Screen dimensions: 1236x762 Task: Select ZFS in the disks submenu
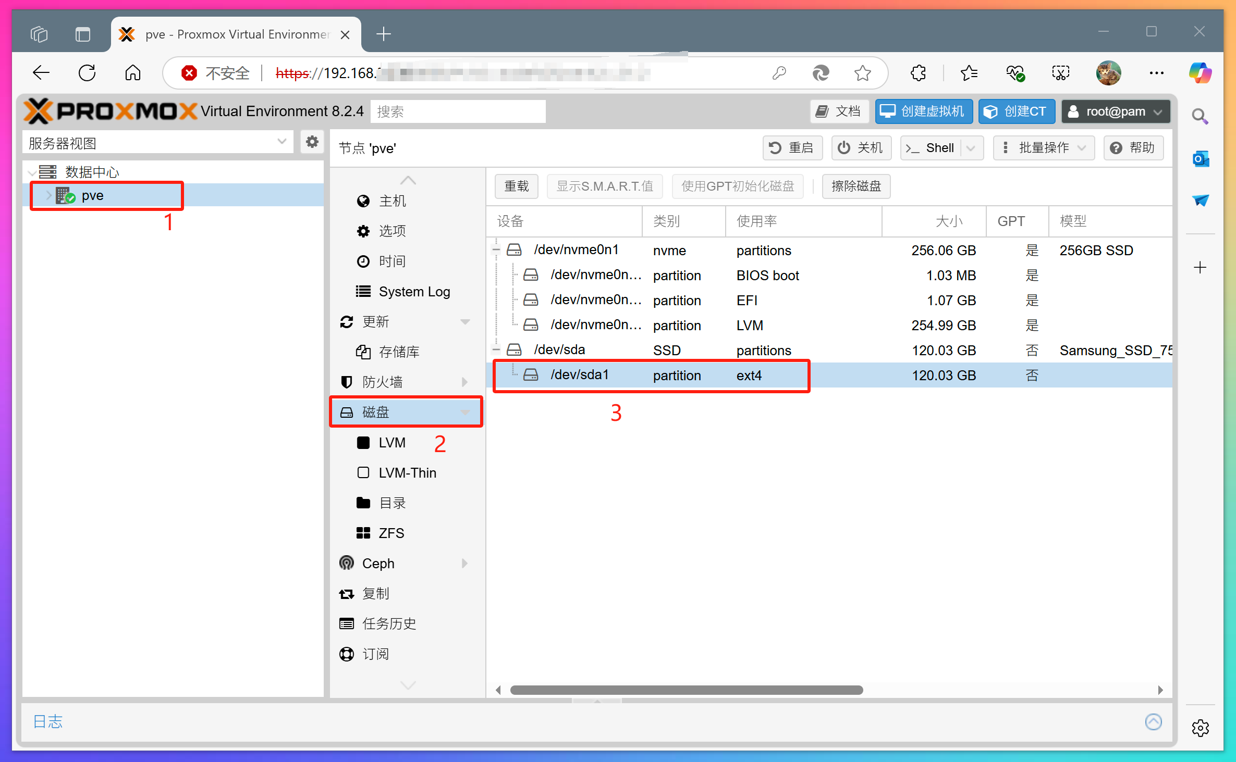pos(391,533)
